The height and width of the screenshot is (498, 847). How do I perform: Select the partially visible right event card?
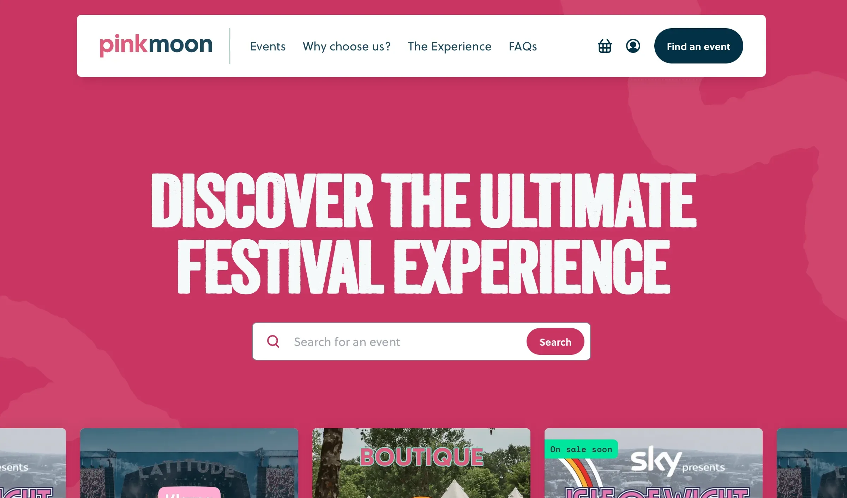coord(812,463)
